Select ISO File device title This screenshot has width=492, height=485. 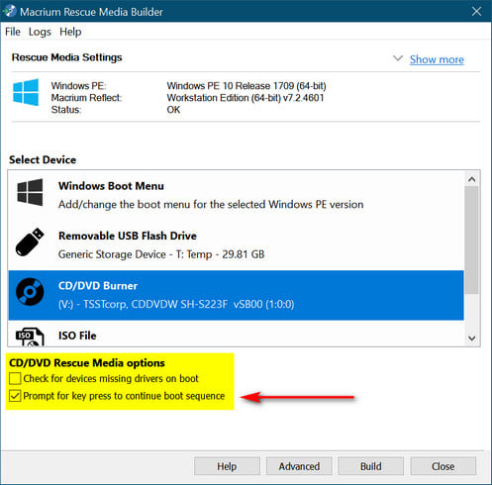[77, 336]
